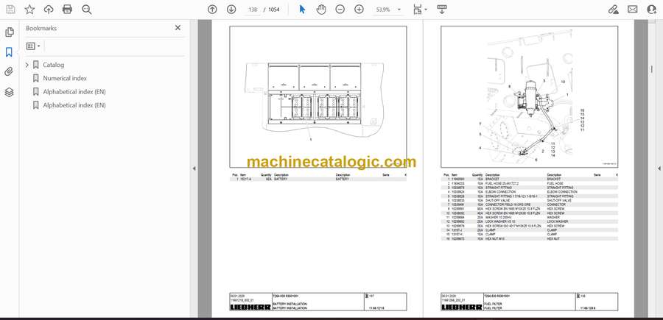Viewport: 663px width, 320px height.
Task: Open the find text magnifier tool
Action: coord(87,10)
